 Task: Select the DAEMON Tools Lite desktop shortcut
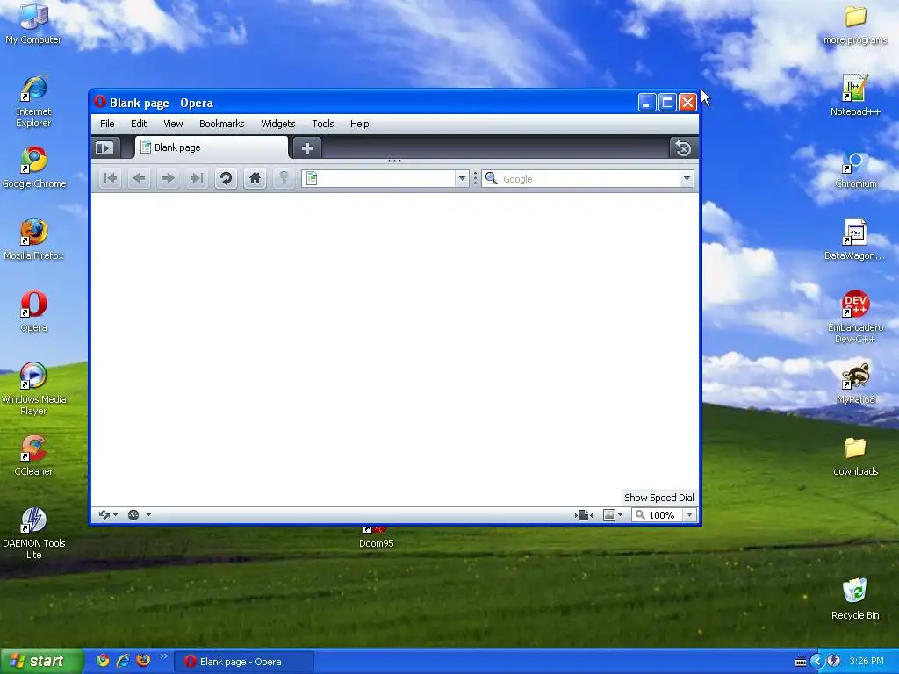pos(33,533)
